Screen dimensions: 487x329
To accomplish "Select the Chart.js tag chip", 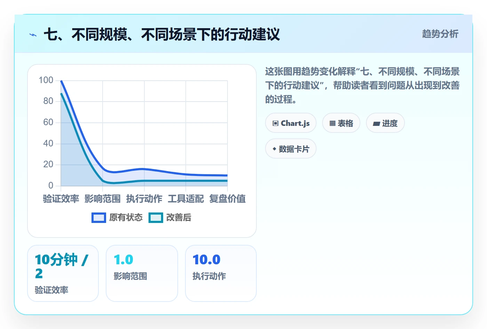I will (291, 123).
